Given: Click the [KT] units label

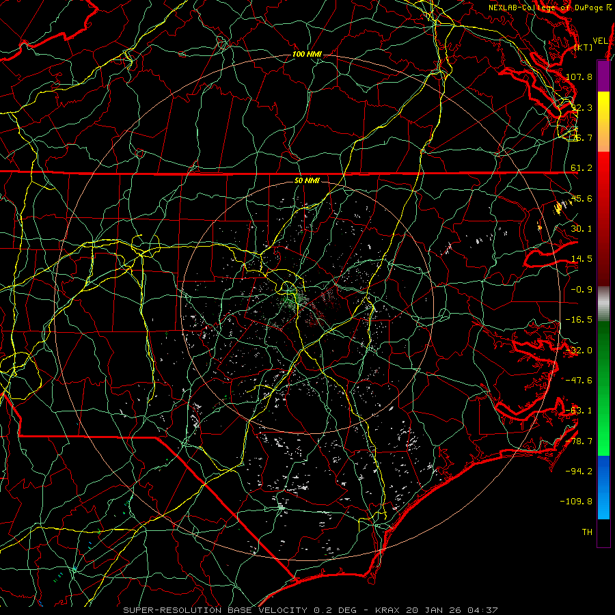Looking at the screenshot, I should (584, 47).
